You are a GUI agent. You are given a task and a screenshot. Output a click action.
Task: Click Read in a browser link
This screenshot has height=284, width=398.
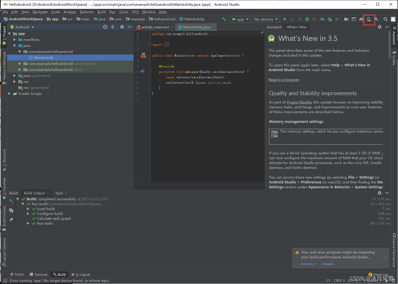pos(284,80)
